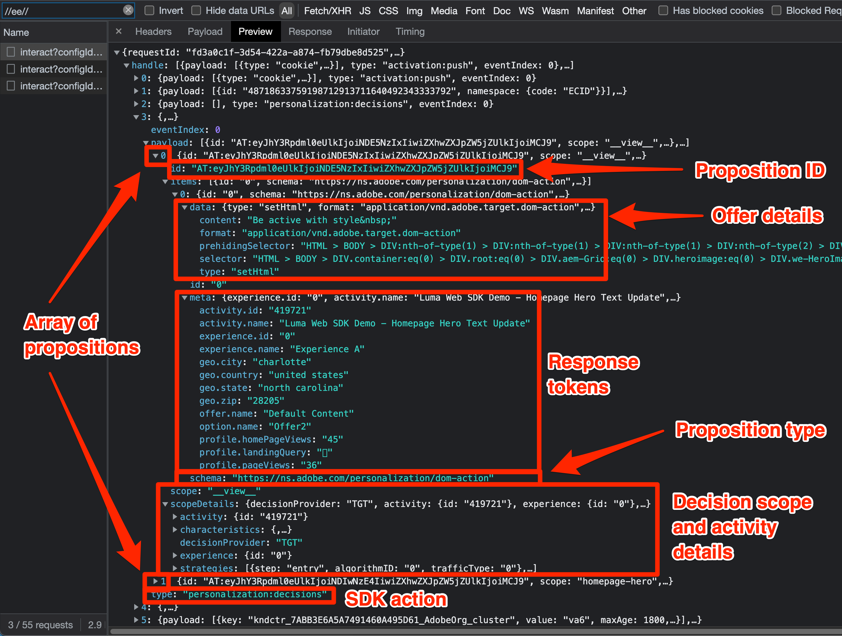842x636 pixels.
Task: Click the horizontal scrollbar at bottom
Action: click(457, 632)
